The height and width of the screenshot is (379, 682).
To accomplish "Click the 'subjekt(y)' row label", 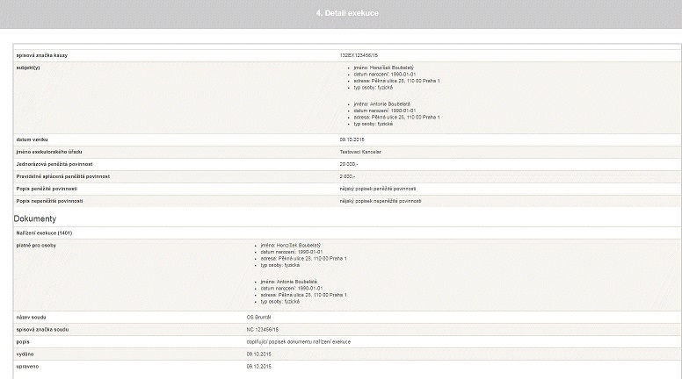I will (29, 68).
